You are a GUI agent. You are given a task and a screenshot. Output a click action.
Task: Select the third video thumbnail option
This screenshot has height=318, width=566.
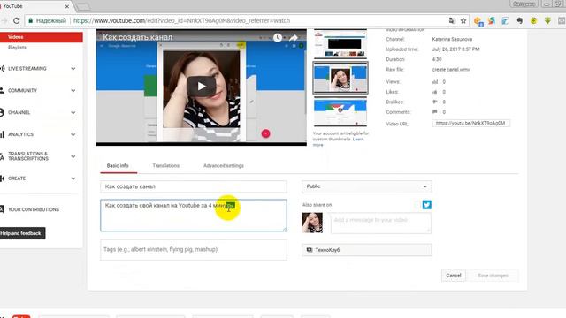tap(340, 111)
